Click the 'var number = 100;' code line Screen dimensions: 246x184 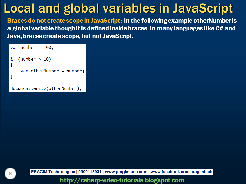32,48
